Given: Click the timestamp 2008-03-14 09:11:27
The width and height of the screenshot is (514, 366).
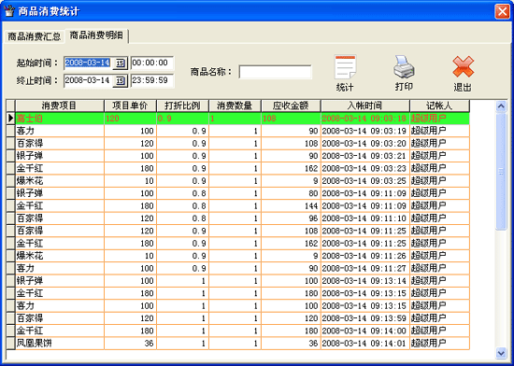Looking at the screenshot, I should click(x=364, y=268).
